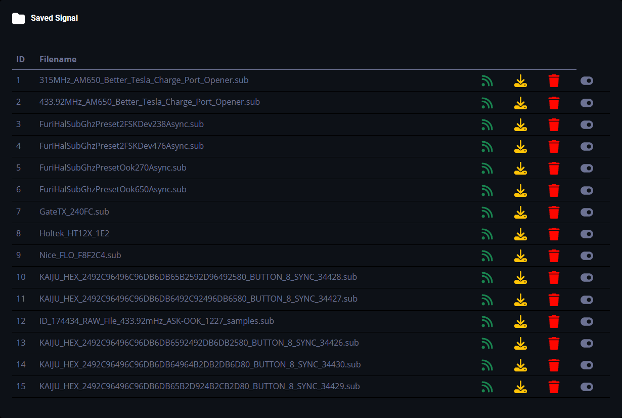
Task: Download ID_174434_RAW_File 1227_samples.sub
Action: point(520,321)
